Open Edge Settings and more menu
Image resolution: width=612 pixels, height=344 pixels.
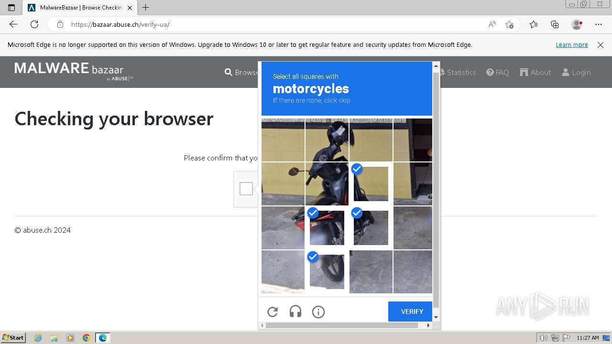(x=599, y=24)
